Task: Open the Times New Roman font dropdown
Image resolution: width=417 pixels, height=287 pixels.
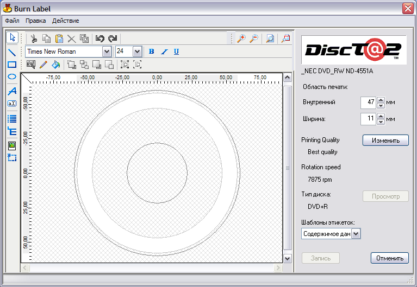Action: 107,52
